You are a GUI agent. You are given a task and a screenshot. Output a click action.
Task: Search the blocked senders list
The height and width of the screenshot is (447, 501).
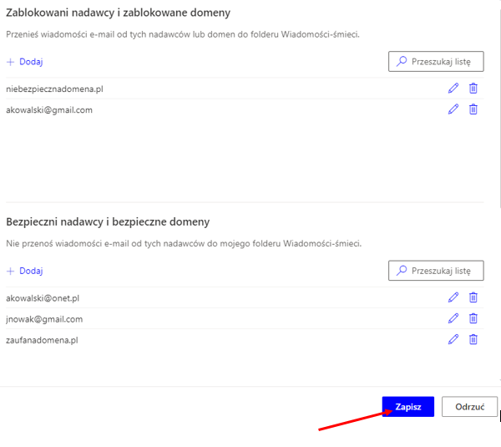(x=436, y=62)
